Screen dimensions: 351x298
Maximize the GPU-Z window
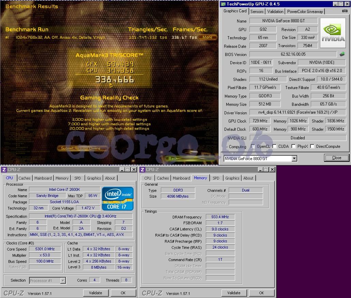(341, 4)
